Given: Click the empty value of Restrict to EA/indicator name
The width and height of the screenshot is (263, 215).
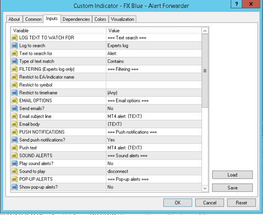Looking at the screenshot, I should (154, 77).
